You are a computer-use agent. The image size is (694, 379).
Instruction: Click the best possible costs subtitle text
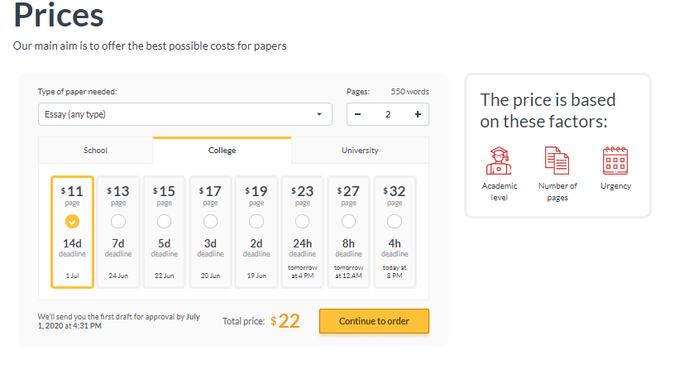[150, 46]
